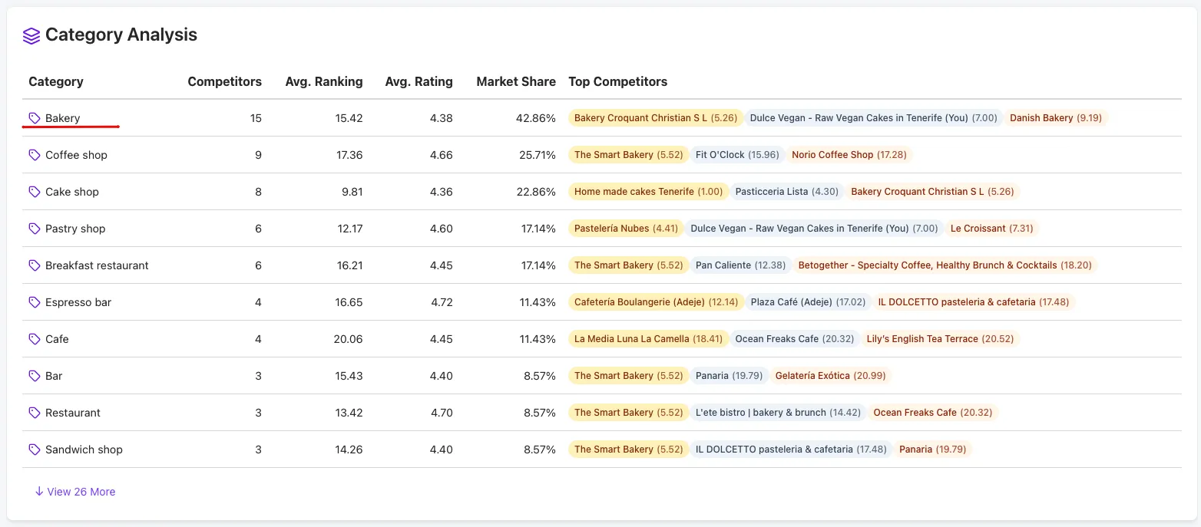
Task: Click Dulce Vegan tag in Pastry shop row
Action: 814,229
